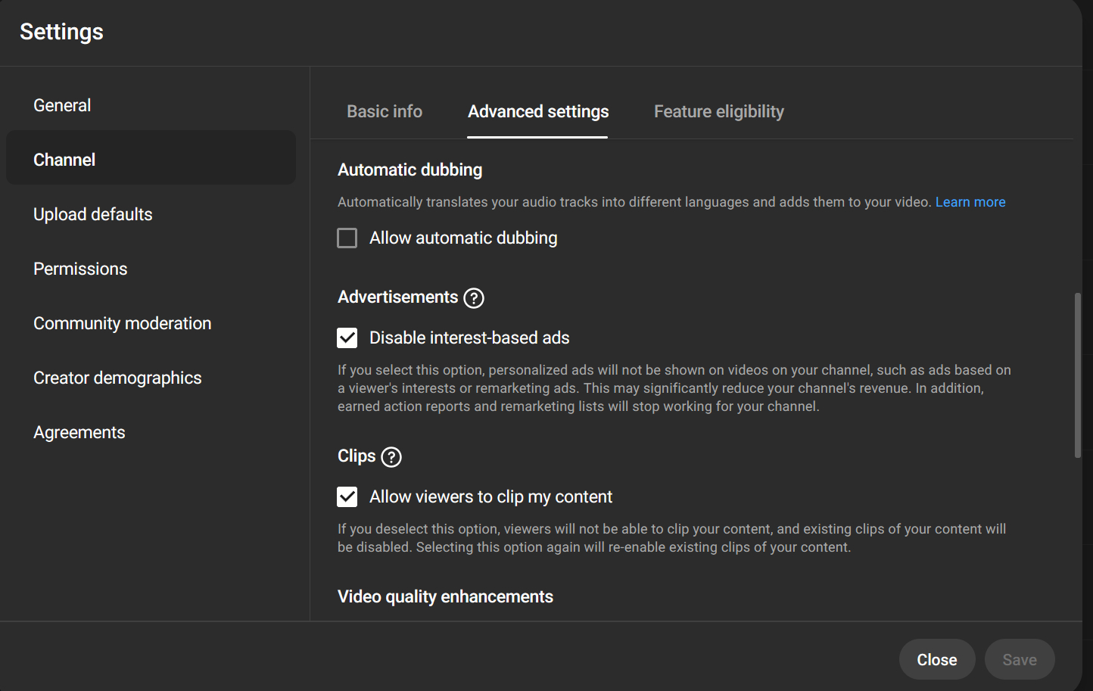This screenshot has height=691, width=1093.
Task: Go to General settings in sidebar
Action: [62, 106]
